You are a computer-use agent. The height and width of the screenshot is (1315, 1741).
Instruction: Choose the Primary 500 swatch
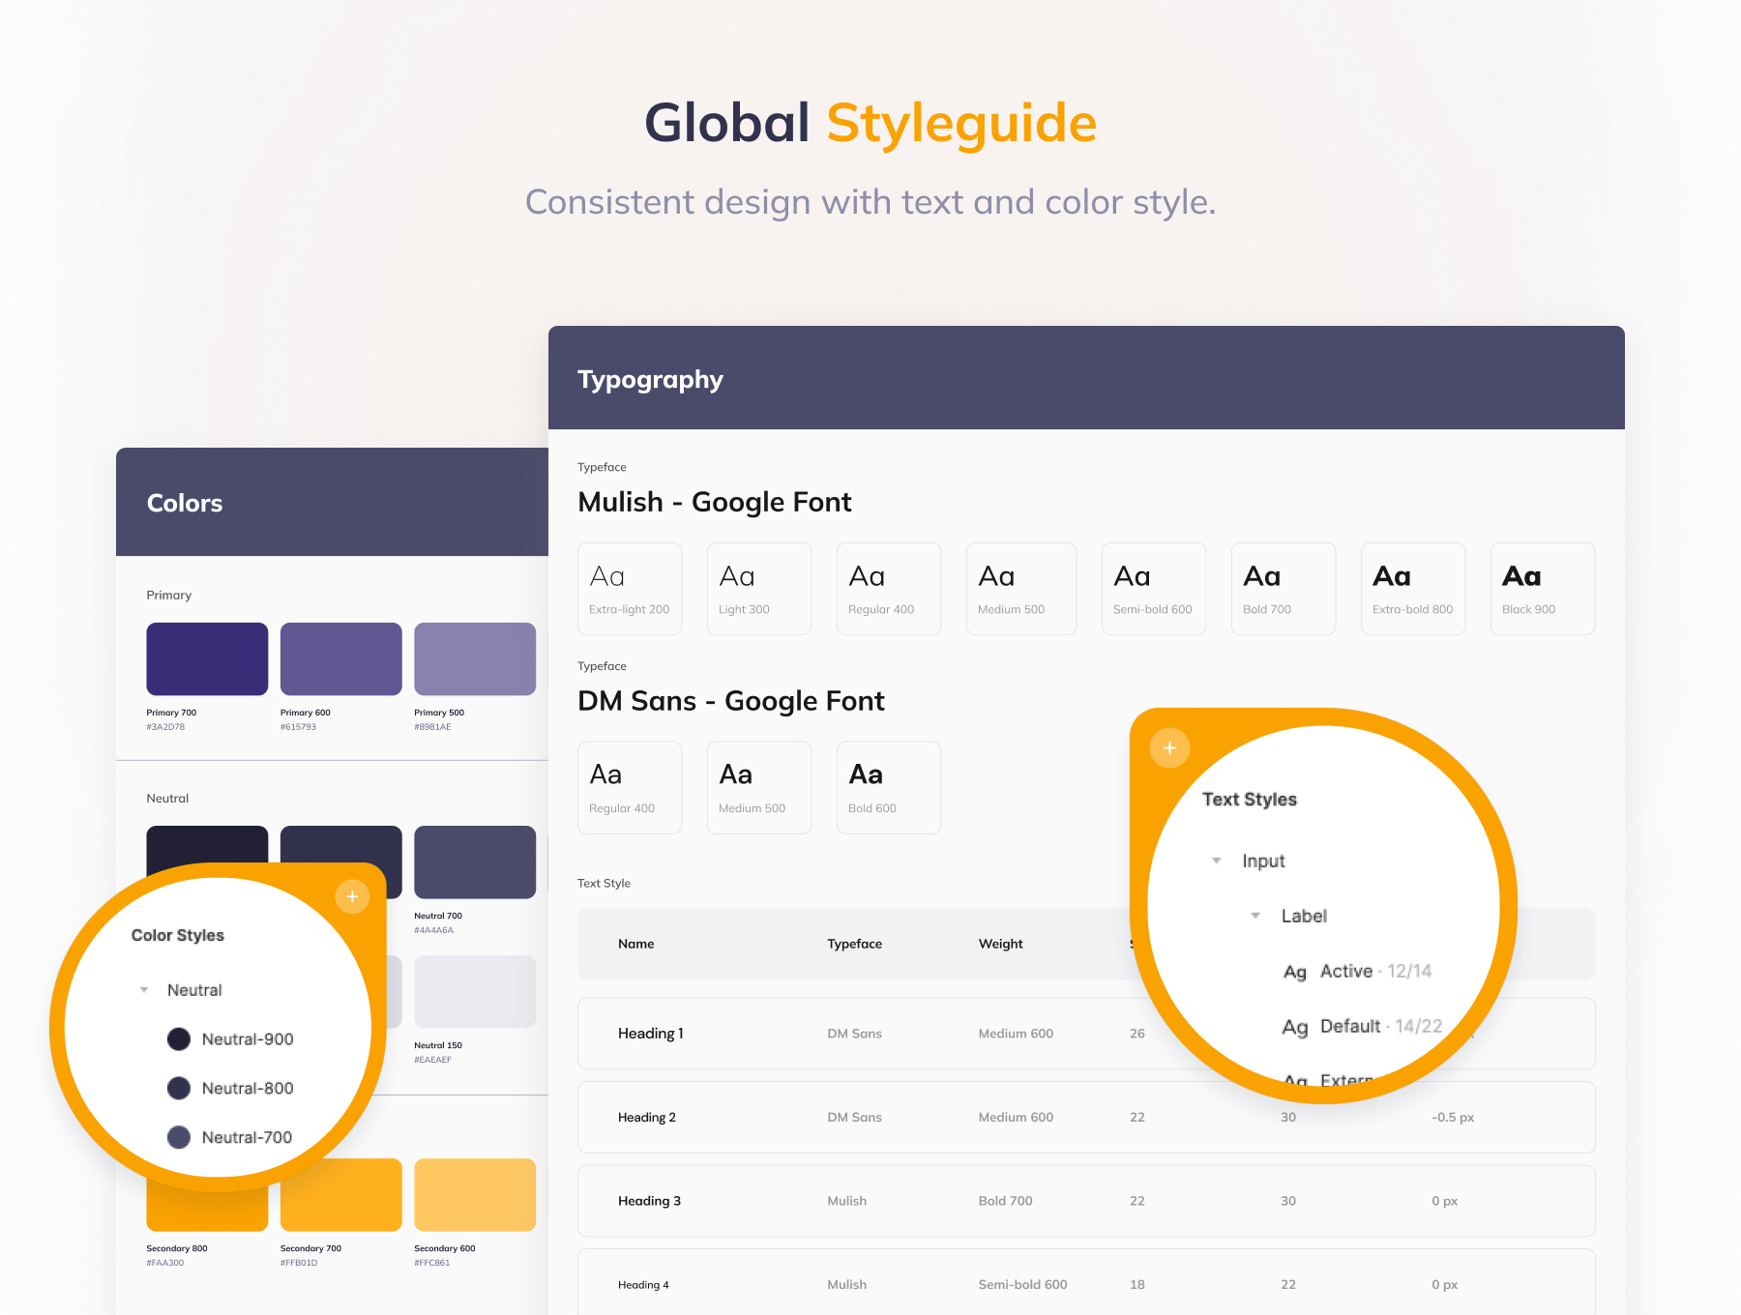[x=475, y=659]
